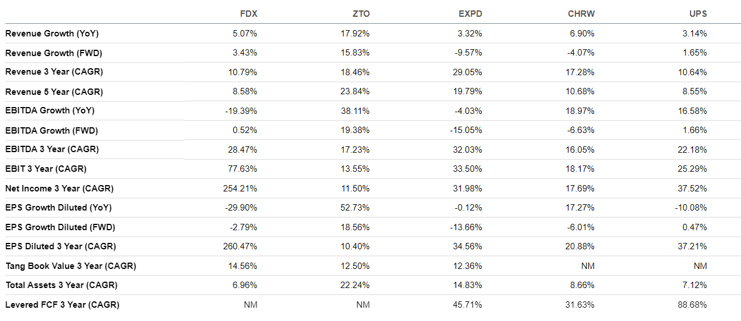
Task: Click the FDX column header
Action: (248, 13)
